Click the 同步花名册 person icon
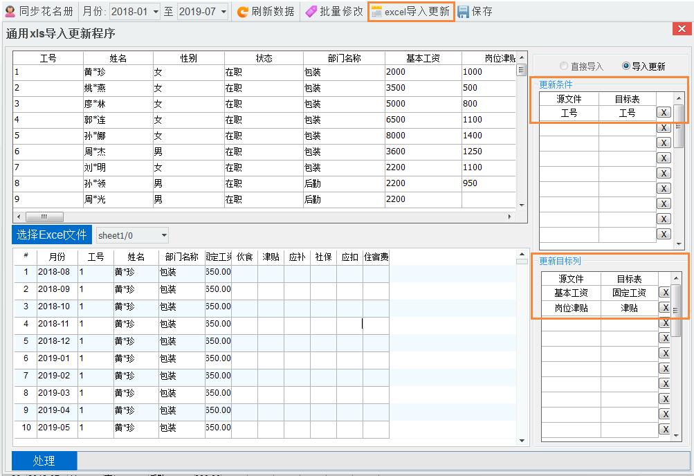Screen dimensions: 694x476 click(x=10, y=12)
